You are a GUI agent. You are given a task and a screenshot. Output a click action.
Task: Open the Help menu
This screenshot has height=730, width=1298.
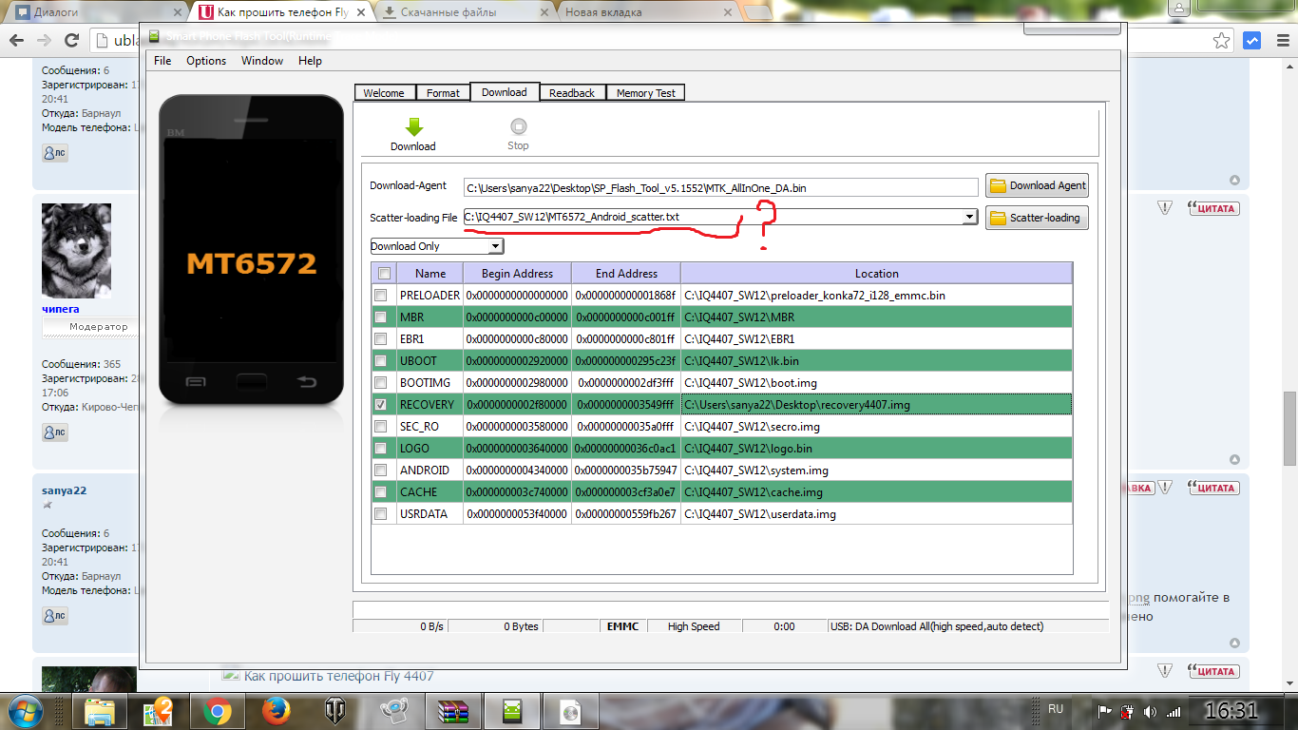coord(310,61)
